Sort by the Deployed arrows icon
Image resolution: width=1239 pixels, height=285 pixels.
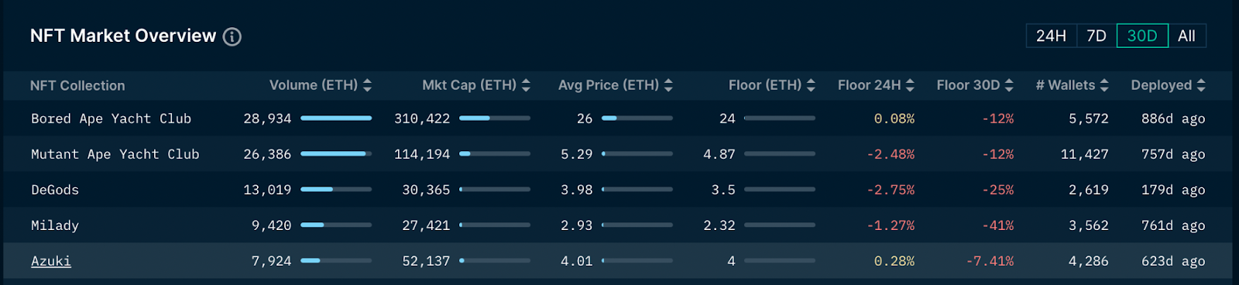tap(1201, 85)
